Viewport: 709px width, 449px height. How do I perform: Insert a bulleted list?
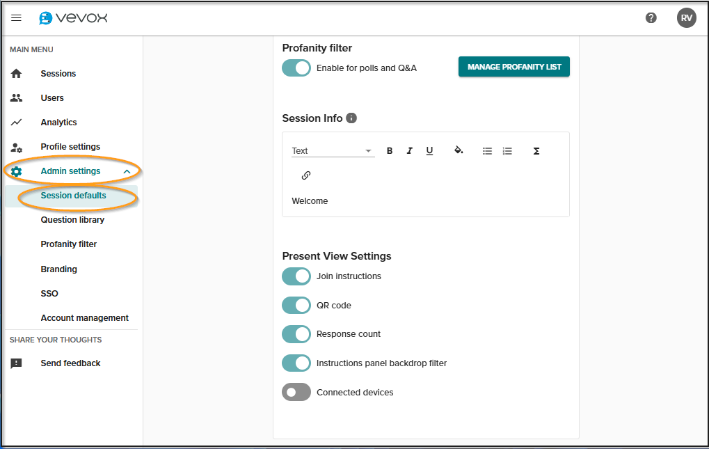pos(488,151)
